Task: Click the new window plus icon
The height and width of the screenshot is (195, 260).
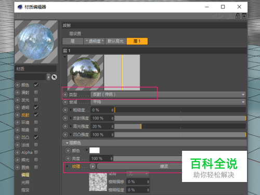Action: pos(244,16)
